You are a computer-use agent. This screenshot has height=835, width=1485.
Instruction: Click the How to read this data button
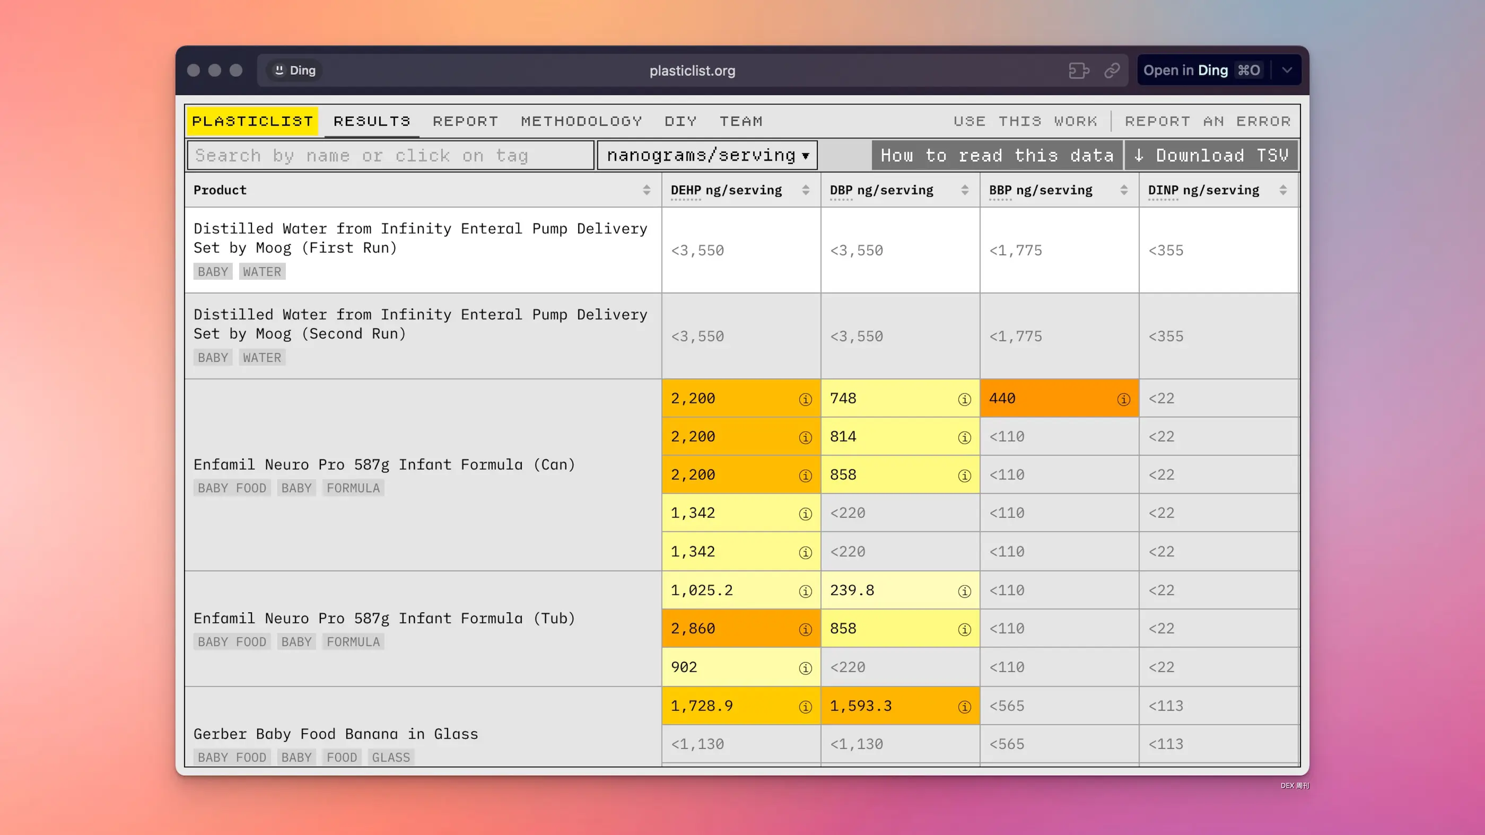[x=998, y=155]
